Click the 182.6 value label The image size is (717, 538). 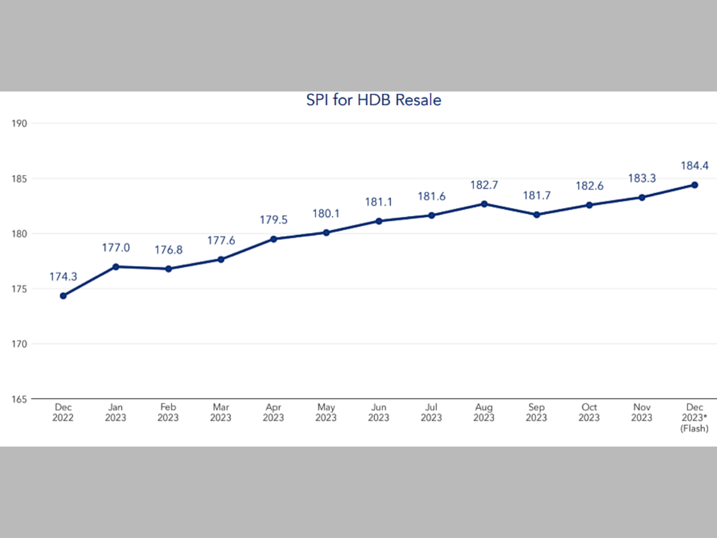tap(589, 186)
